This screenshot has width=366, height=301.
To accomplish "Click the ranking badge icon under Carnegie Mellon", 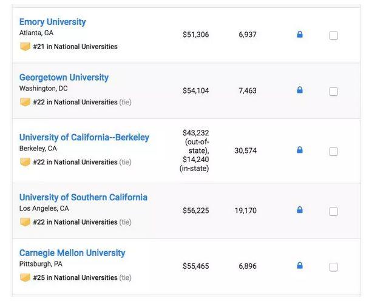I will point(25,277).
